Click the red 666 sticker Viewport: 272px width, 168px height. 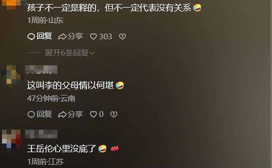pos(115,148)
